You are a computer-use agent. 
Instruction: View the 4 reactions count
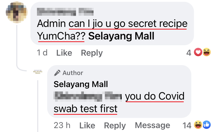pos(189,53)
